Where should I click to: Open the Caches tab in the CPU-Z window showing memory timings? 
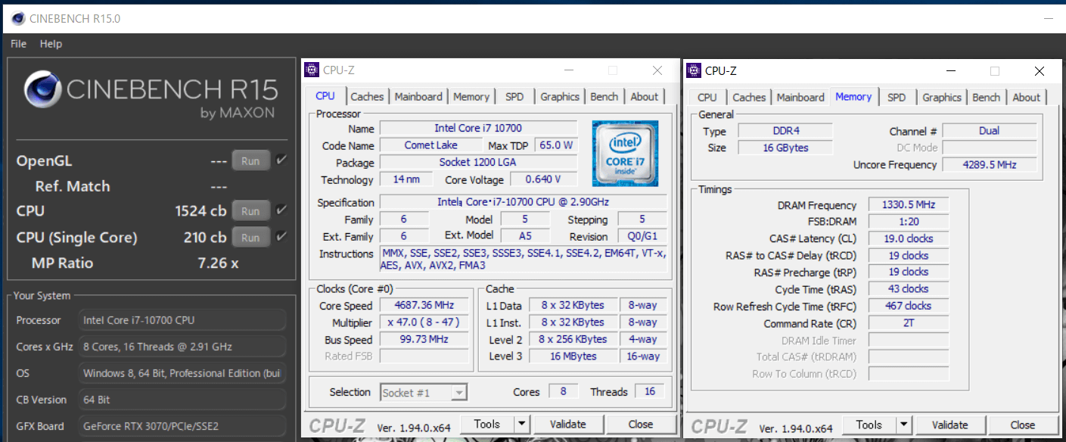pyautogui.click(x=749, y=98)
